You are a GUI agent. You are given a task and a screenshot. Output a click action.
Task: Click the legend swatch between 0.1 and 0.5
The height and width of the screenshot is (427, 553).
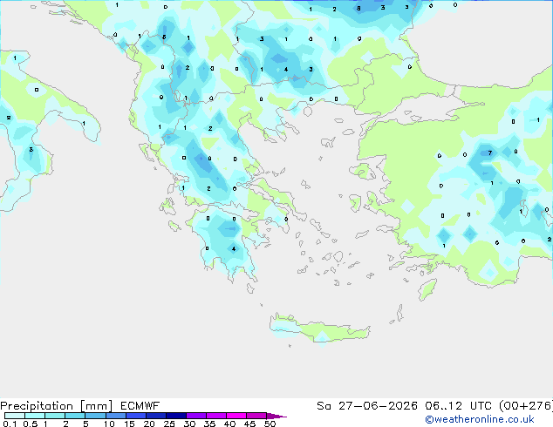point(15,416)
